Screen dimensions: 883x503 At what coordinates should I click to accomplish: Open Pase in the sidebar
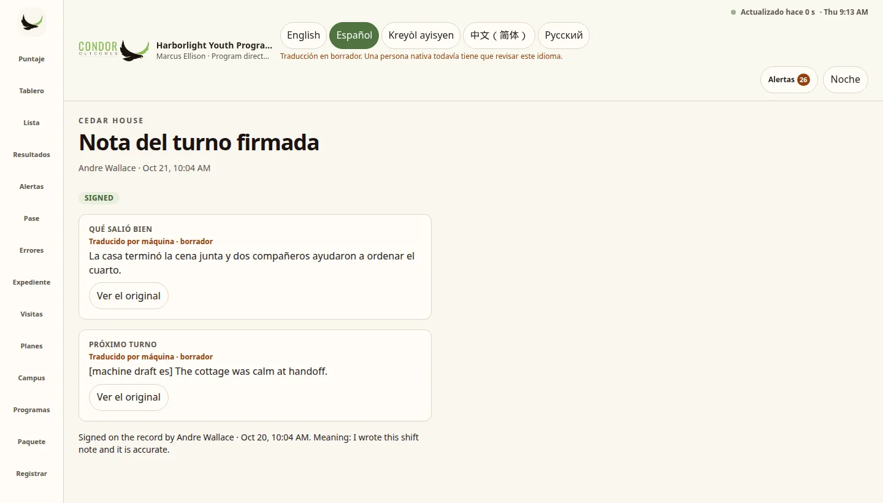pyautogui.click(x=31, y=218)
